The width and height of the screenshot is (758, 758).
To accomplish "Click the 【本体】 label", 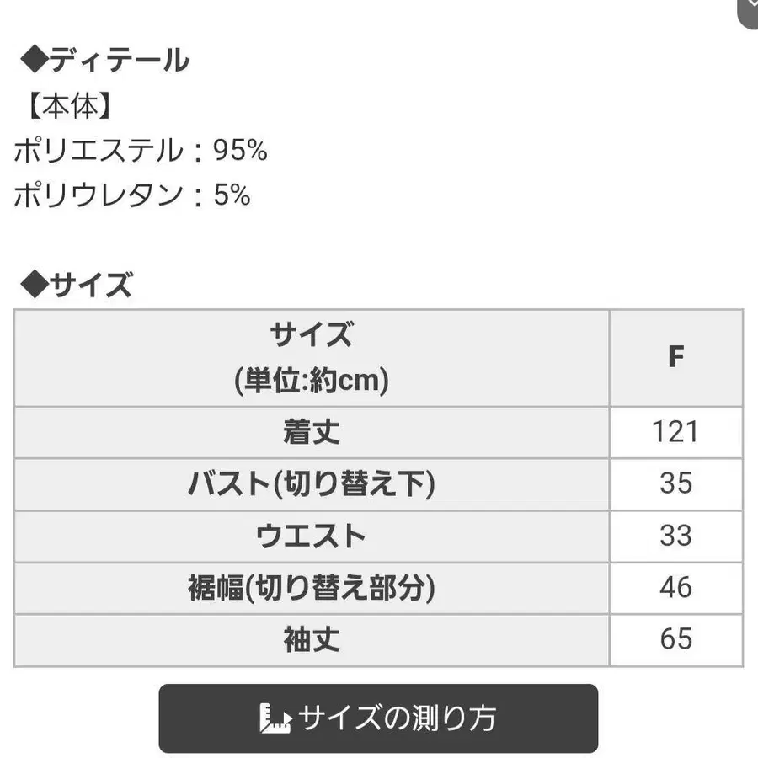I will tap(70, 106).
